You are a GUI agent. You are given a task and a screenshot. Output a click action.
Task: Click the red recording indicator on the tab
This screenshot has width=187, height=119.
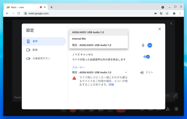click(x=41, y=7)
